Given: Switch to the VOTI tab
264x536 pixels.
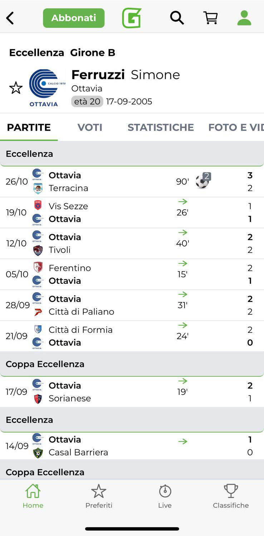Looking at the screenshot, I should pos(90,127).
